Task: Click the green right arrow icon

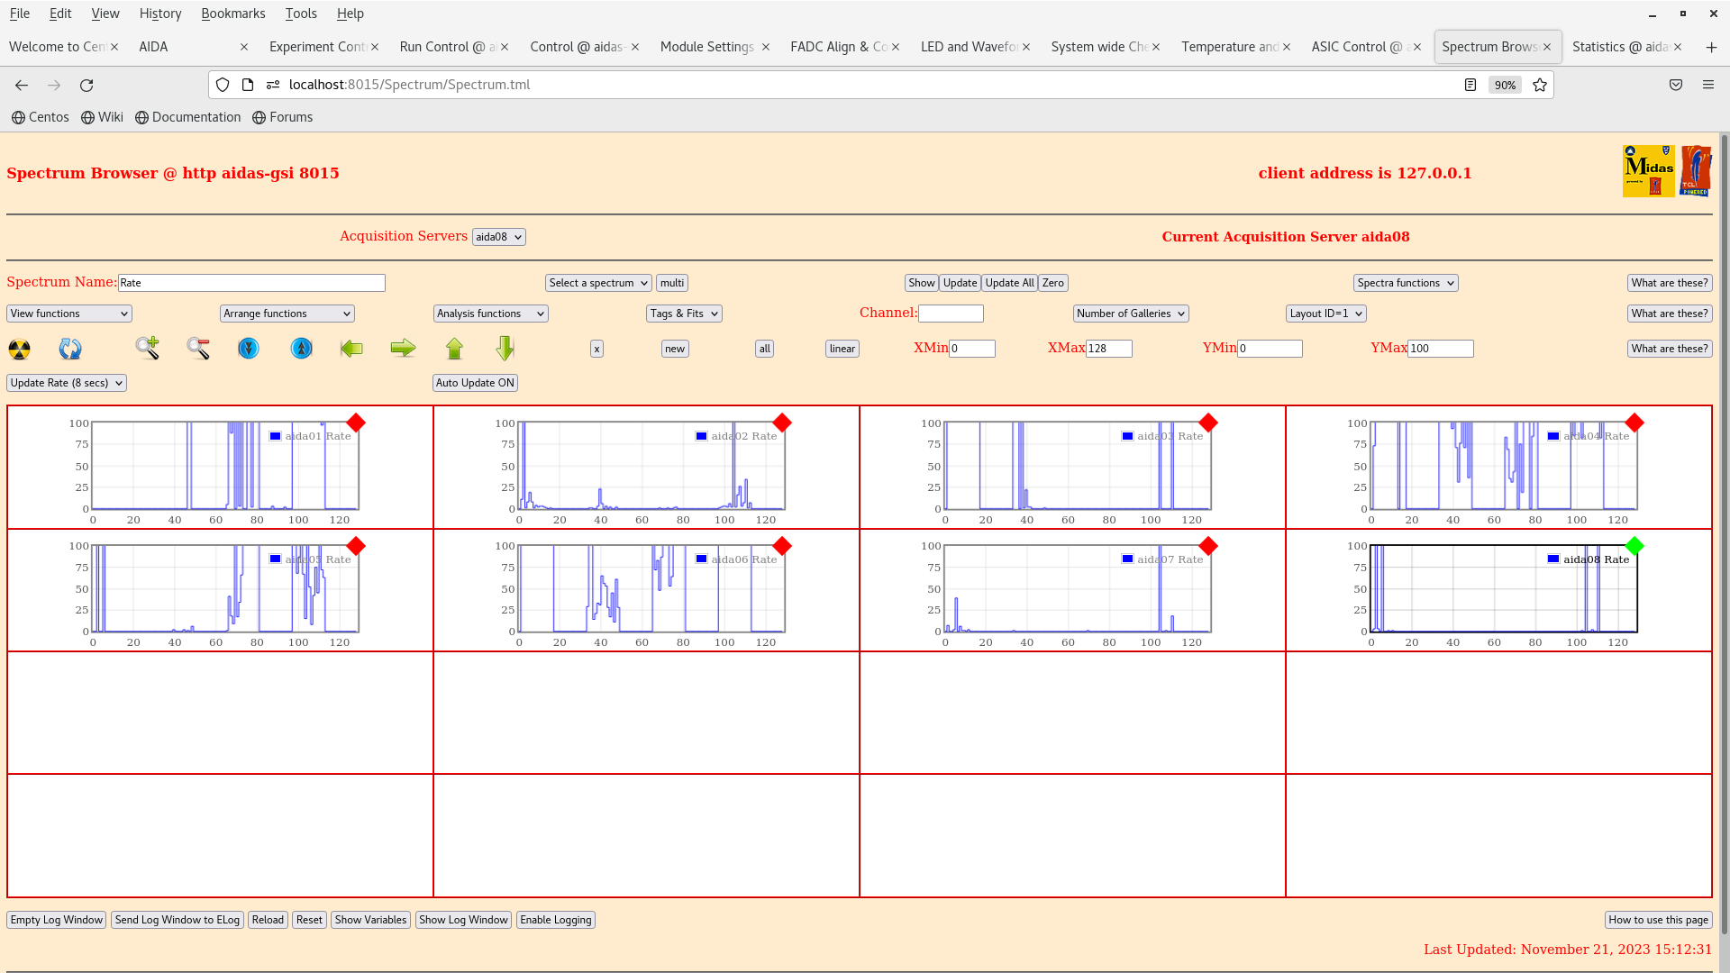Action: 403,348
